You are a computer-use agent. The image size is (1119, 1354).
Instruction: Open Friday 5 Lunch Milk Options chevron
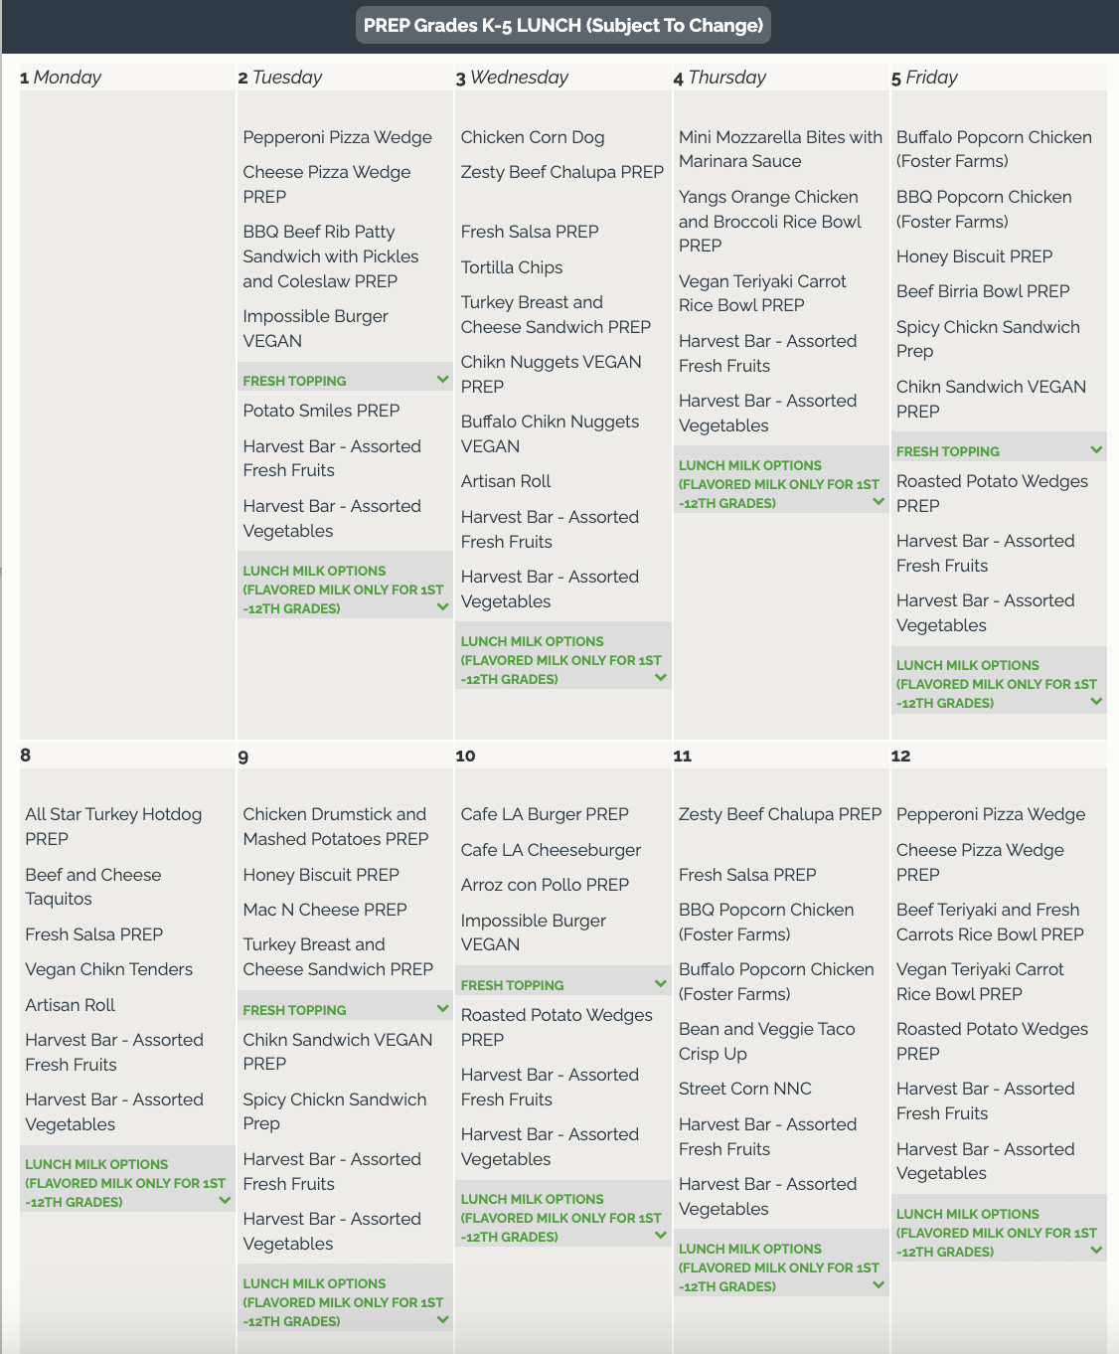[1096, 702]
